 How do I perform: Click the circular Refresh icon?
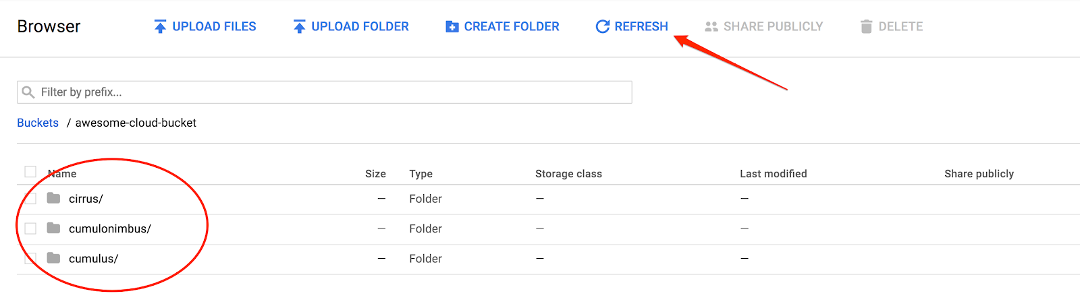coord(602,27)
